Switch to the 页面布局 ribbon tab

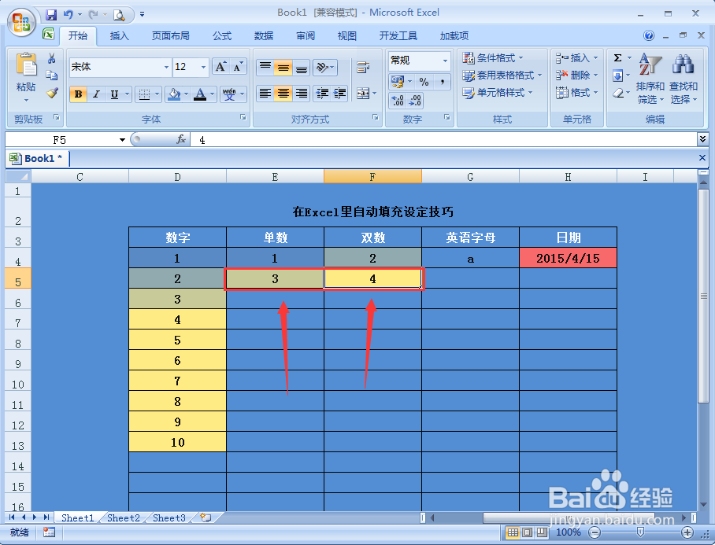[171, 36]
